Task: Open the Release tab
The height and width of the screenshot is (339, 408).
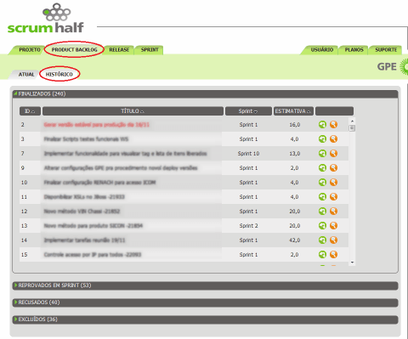Action: point(119,50)
